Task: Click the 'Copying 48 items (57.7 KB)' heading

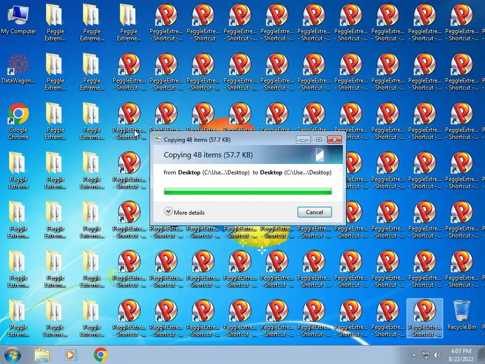Action: [208, 155]
